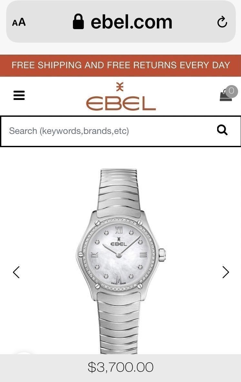
Task: Tap the watch dial in the image
Action: click(118, 254)
